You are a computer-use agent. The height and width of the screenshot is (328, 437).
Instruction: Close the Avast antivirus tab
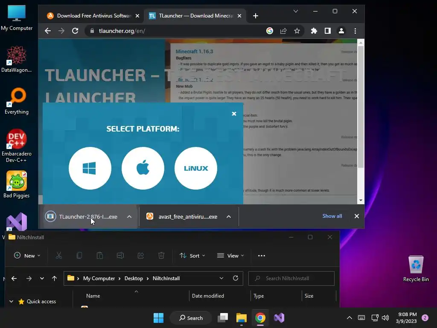(137, 16)
